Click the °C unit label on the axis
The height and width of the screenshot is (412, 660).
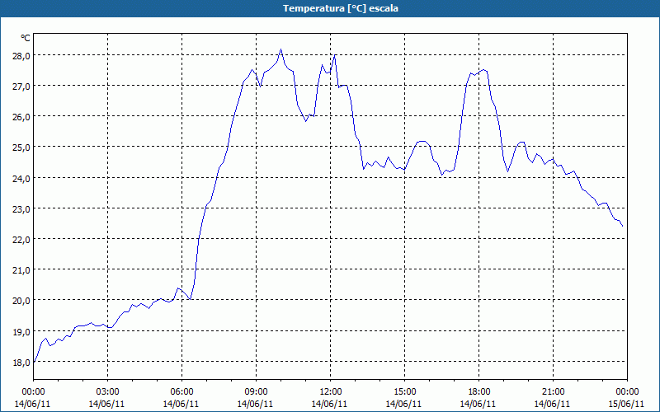26,38
